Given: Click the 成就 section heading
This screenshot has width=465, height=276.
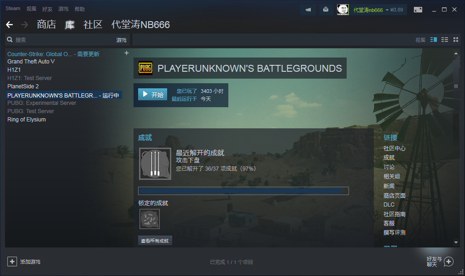Looking at the screenshot, I should pyautogui.click(x=145, y=138).
